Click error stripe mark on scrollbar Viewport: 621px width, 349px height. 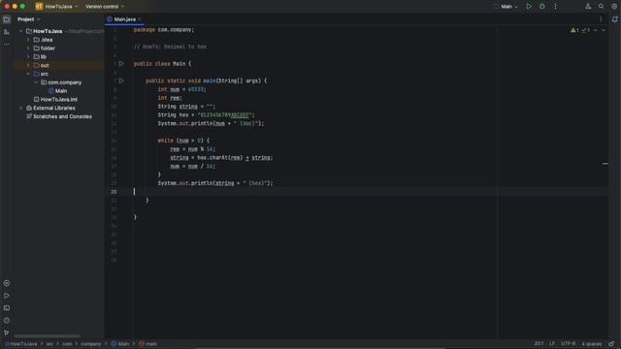tap(605, 164)
